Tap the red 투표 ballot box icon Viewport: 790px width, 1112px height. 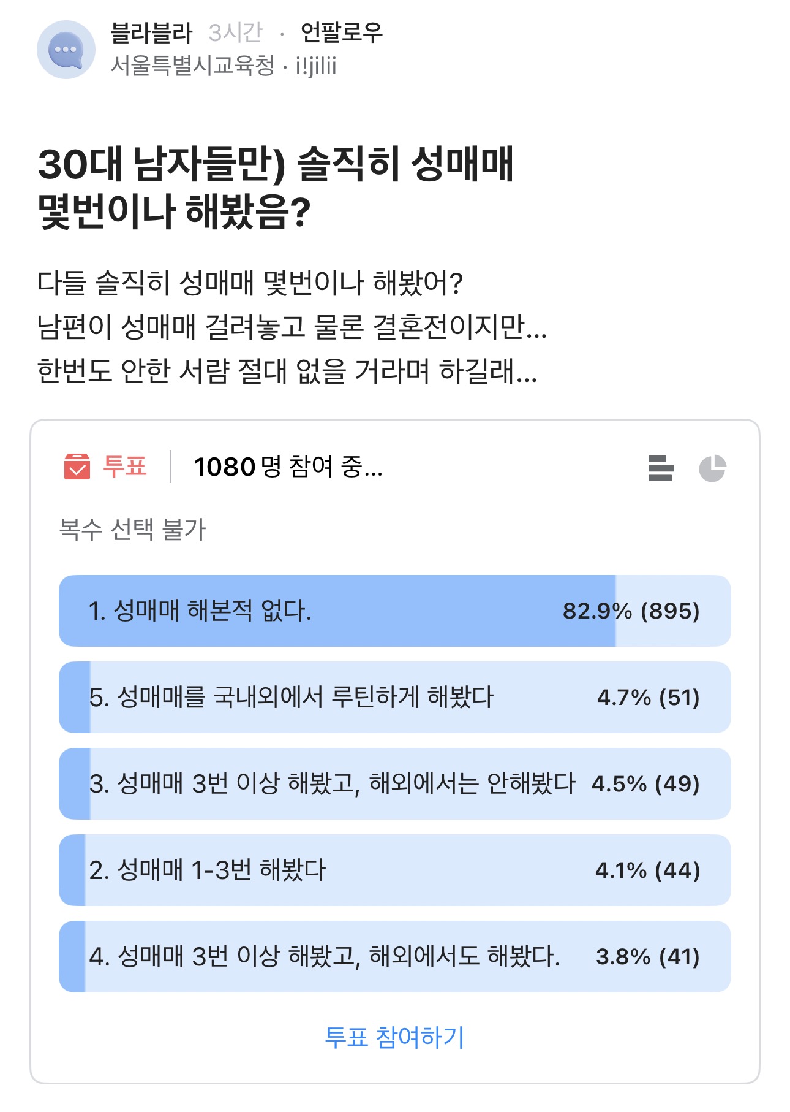(x=77, y=467)
